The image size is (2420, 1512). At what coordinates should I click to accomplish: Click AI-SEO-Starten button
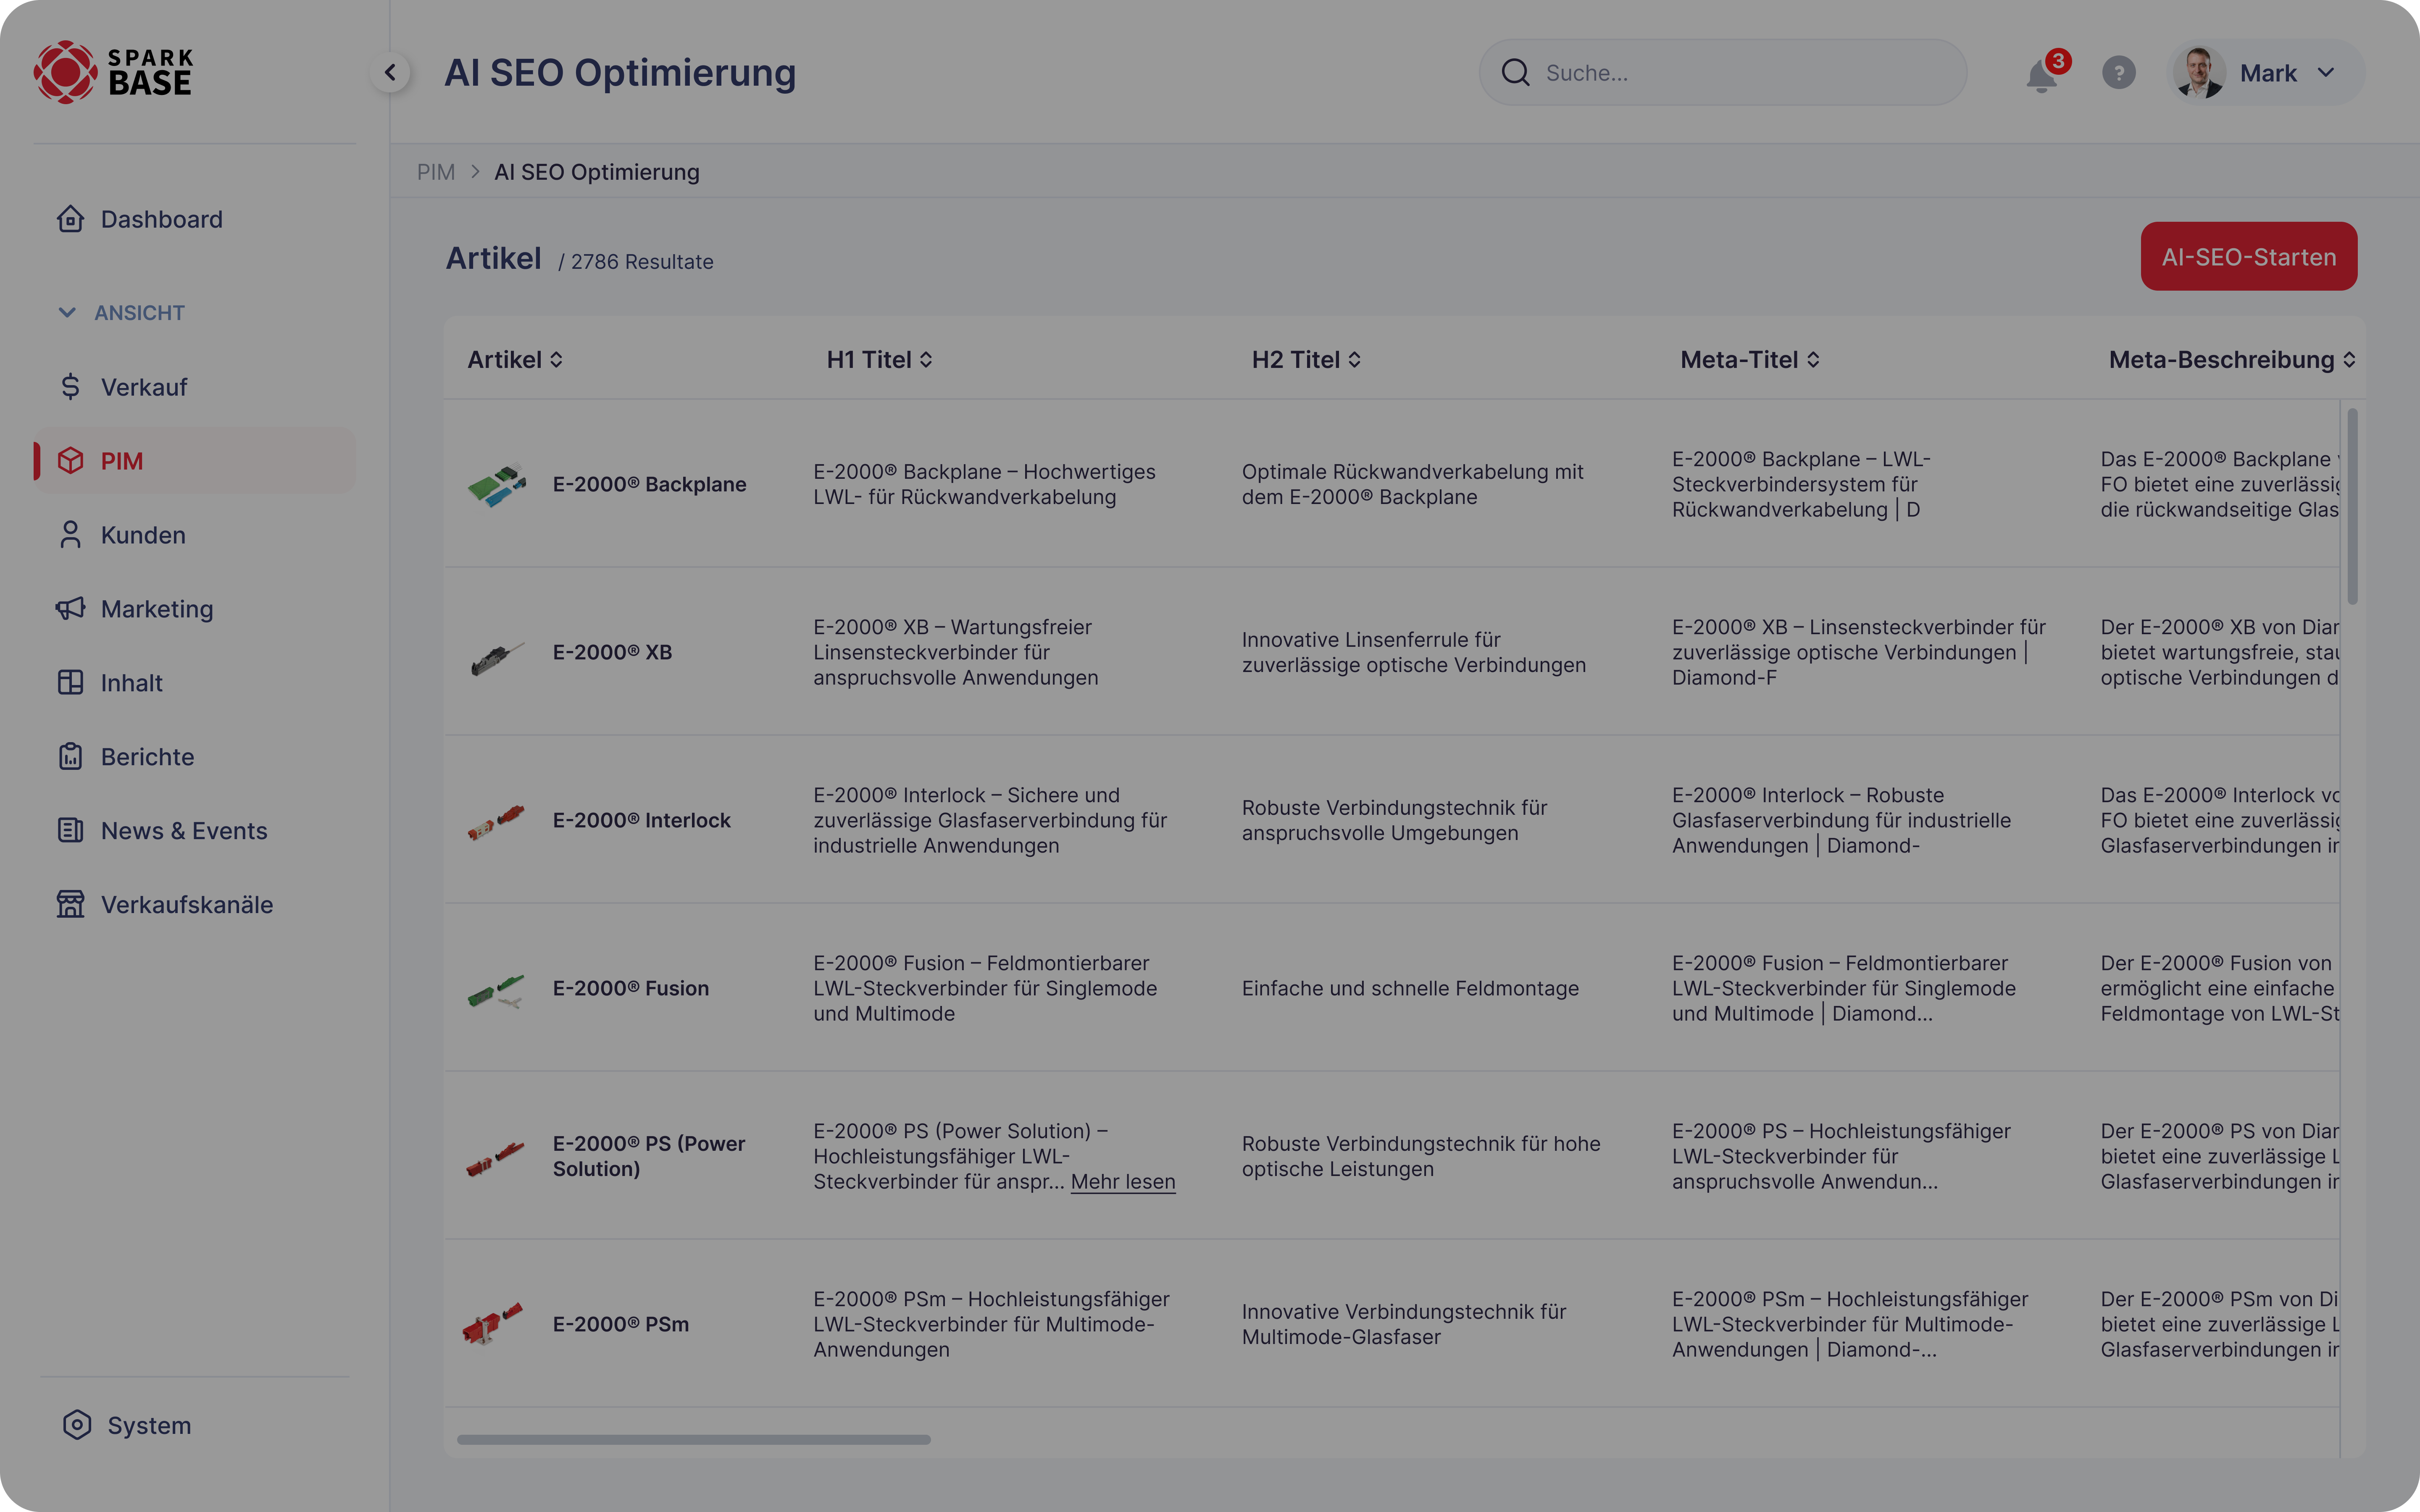(x=2248, y=257)
